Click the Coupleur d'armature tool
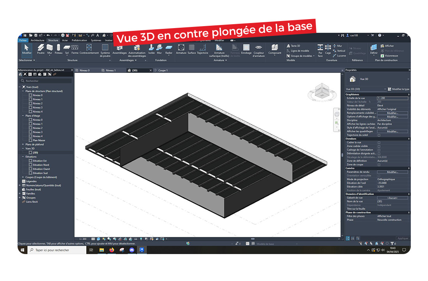The height and width of the screenshot is (281, 428). tap(259, 50)
